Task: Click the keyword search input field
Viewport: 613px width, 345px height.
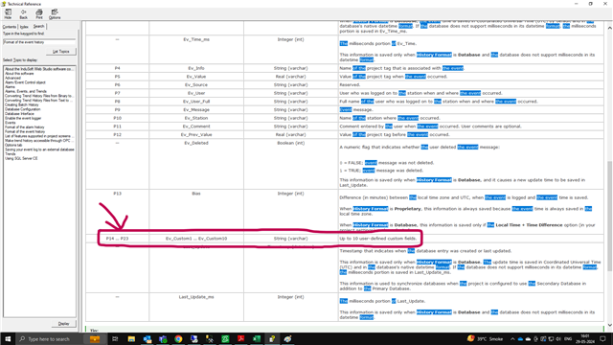Action: pyautogui.click(x=39, y=42)
